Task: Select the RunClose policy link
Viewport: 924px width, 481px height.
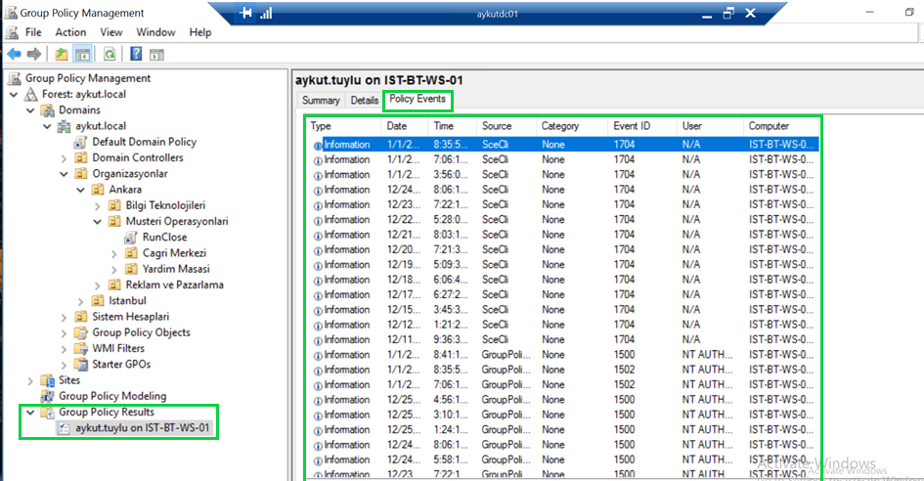Action: pyautogui.click(x=164, y=237)
